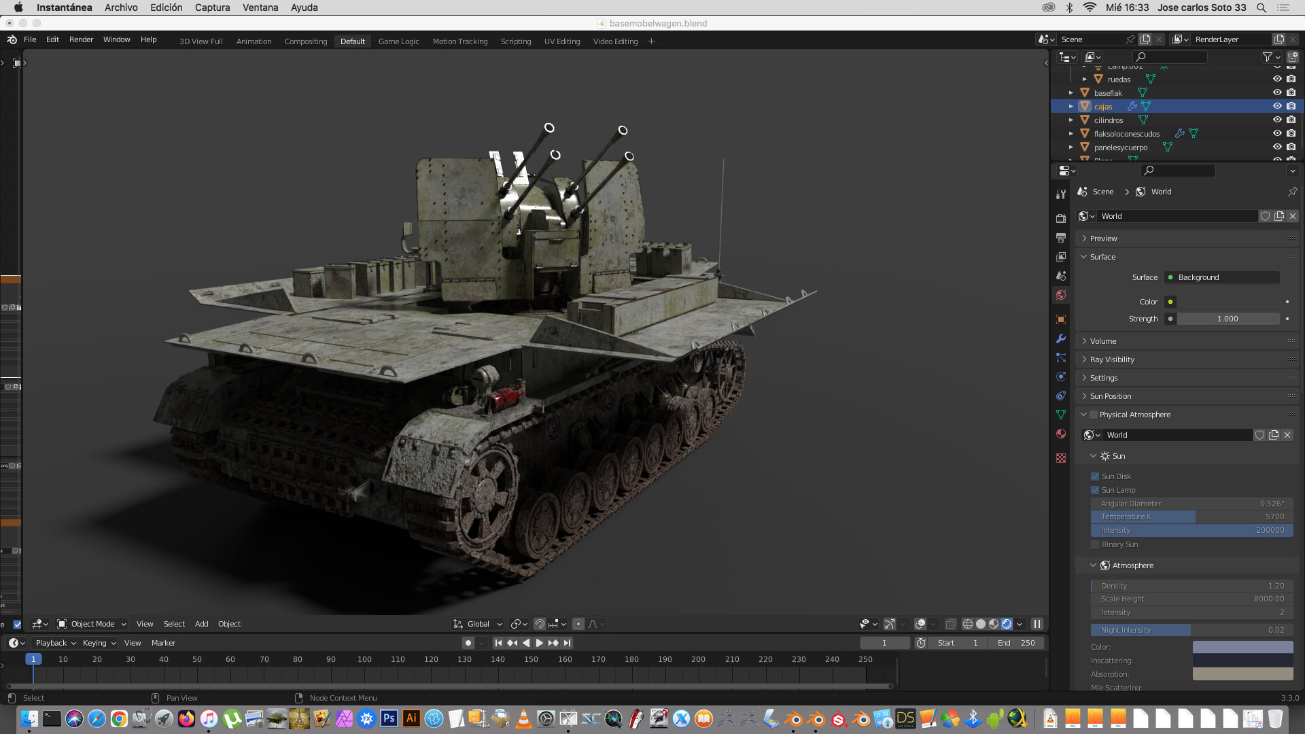Switch viewport to Wireframe shading
The height and width of the screenshot is (734, 1305).
click(x=967, y=624)
